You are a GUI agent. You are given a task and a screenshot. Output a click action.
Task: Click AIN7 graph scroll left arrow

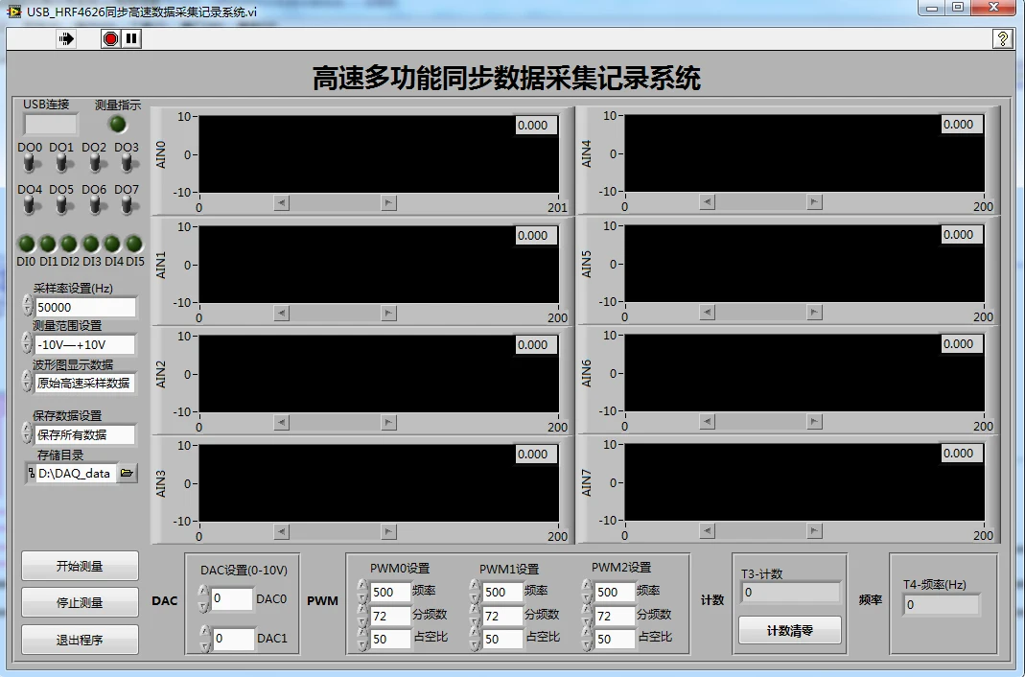click(707, 530)
